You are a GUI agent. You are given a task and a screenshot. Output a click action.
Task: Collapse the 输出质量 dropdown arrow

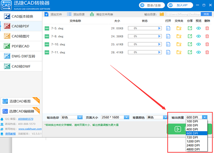pyautogui.click(x=205, y=117)
